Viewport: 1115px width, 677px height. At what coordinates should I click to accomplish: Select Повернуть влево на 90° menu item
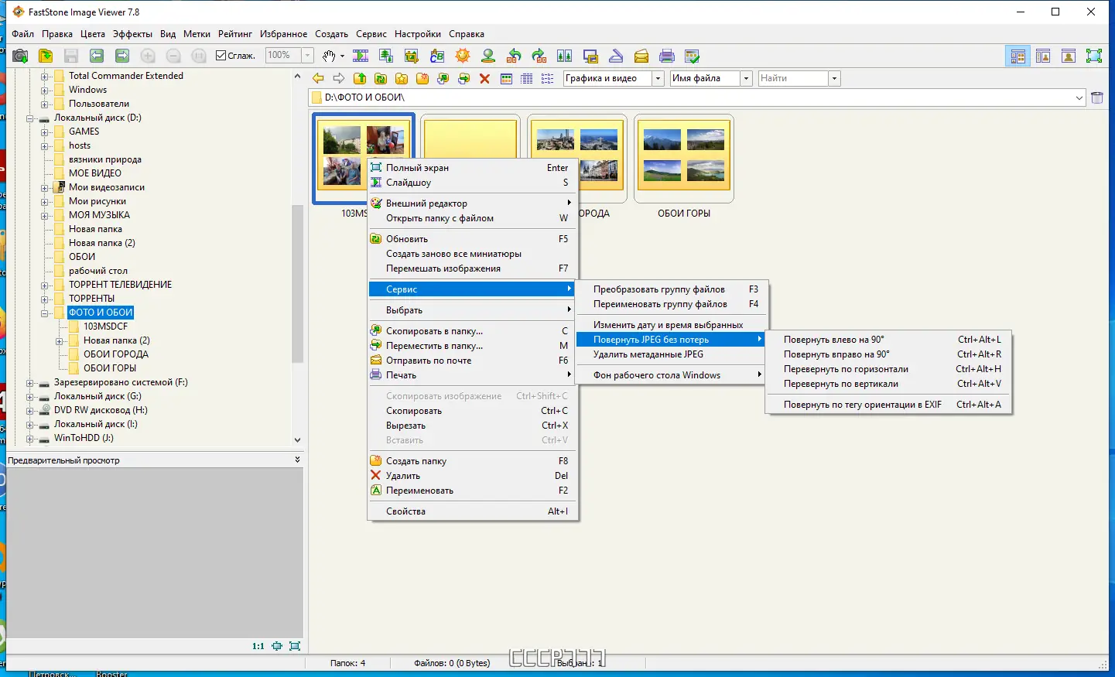[833, 340]
